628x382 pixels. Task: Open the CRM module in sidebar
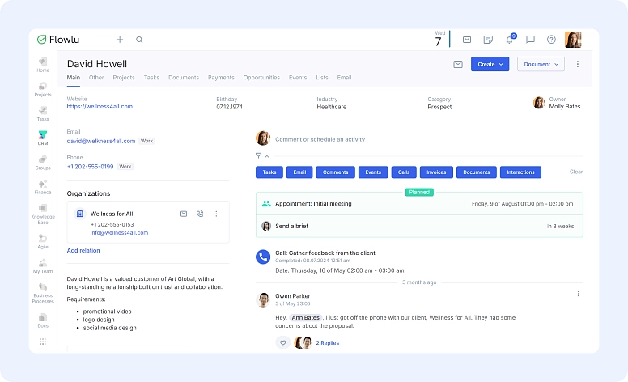tap(43, 138)
